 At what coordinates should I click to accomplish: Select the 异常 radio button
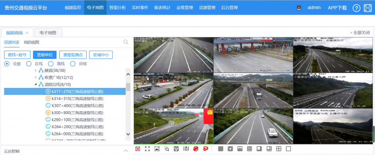[73, 64]
